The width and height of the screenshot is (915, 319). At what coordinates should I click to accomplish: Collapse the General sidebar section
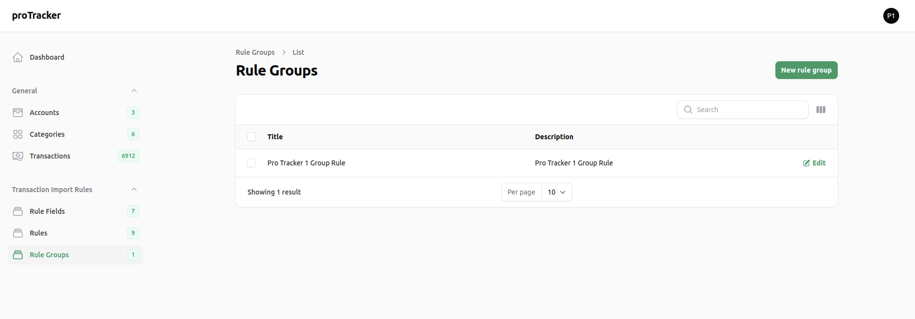coord(134,91)
